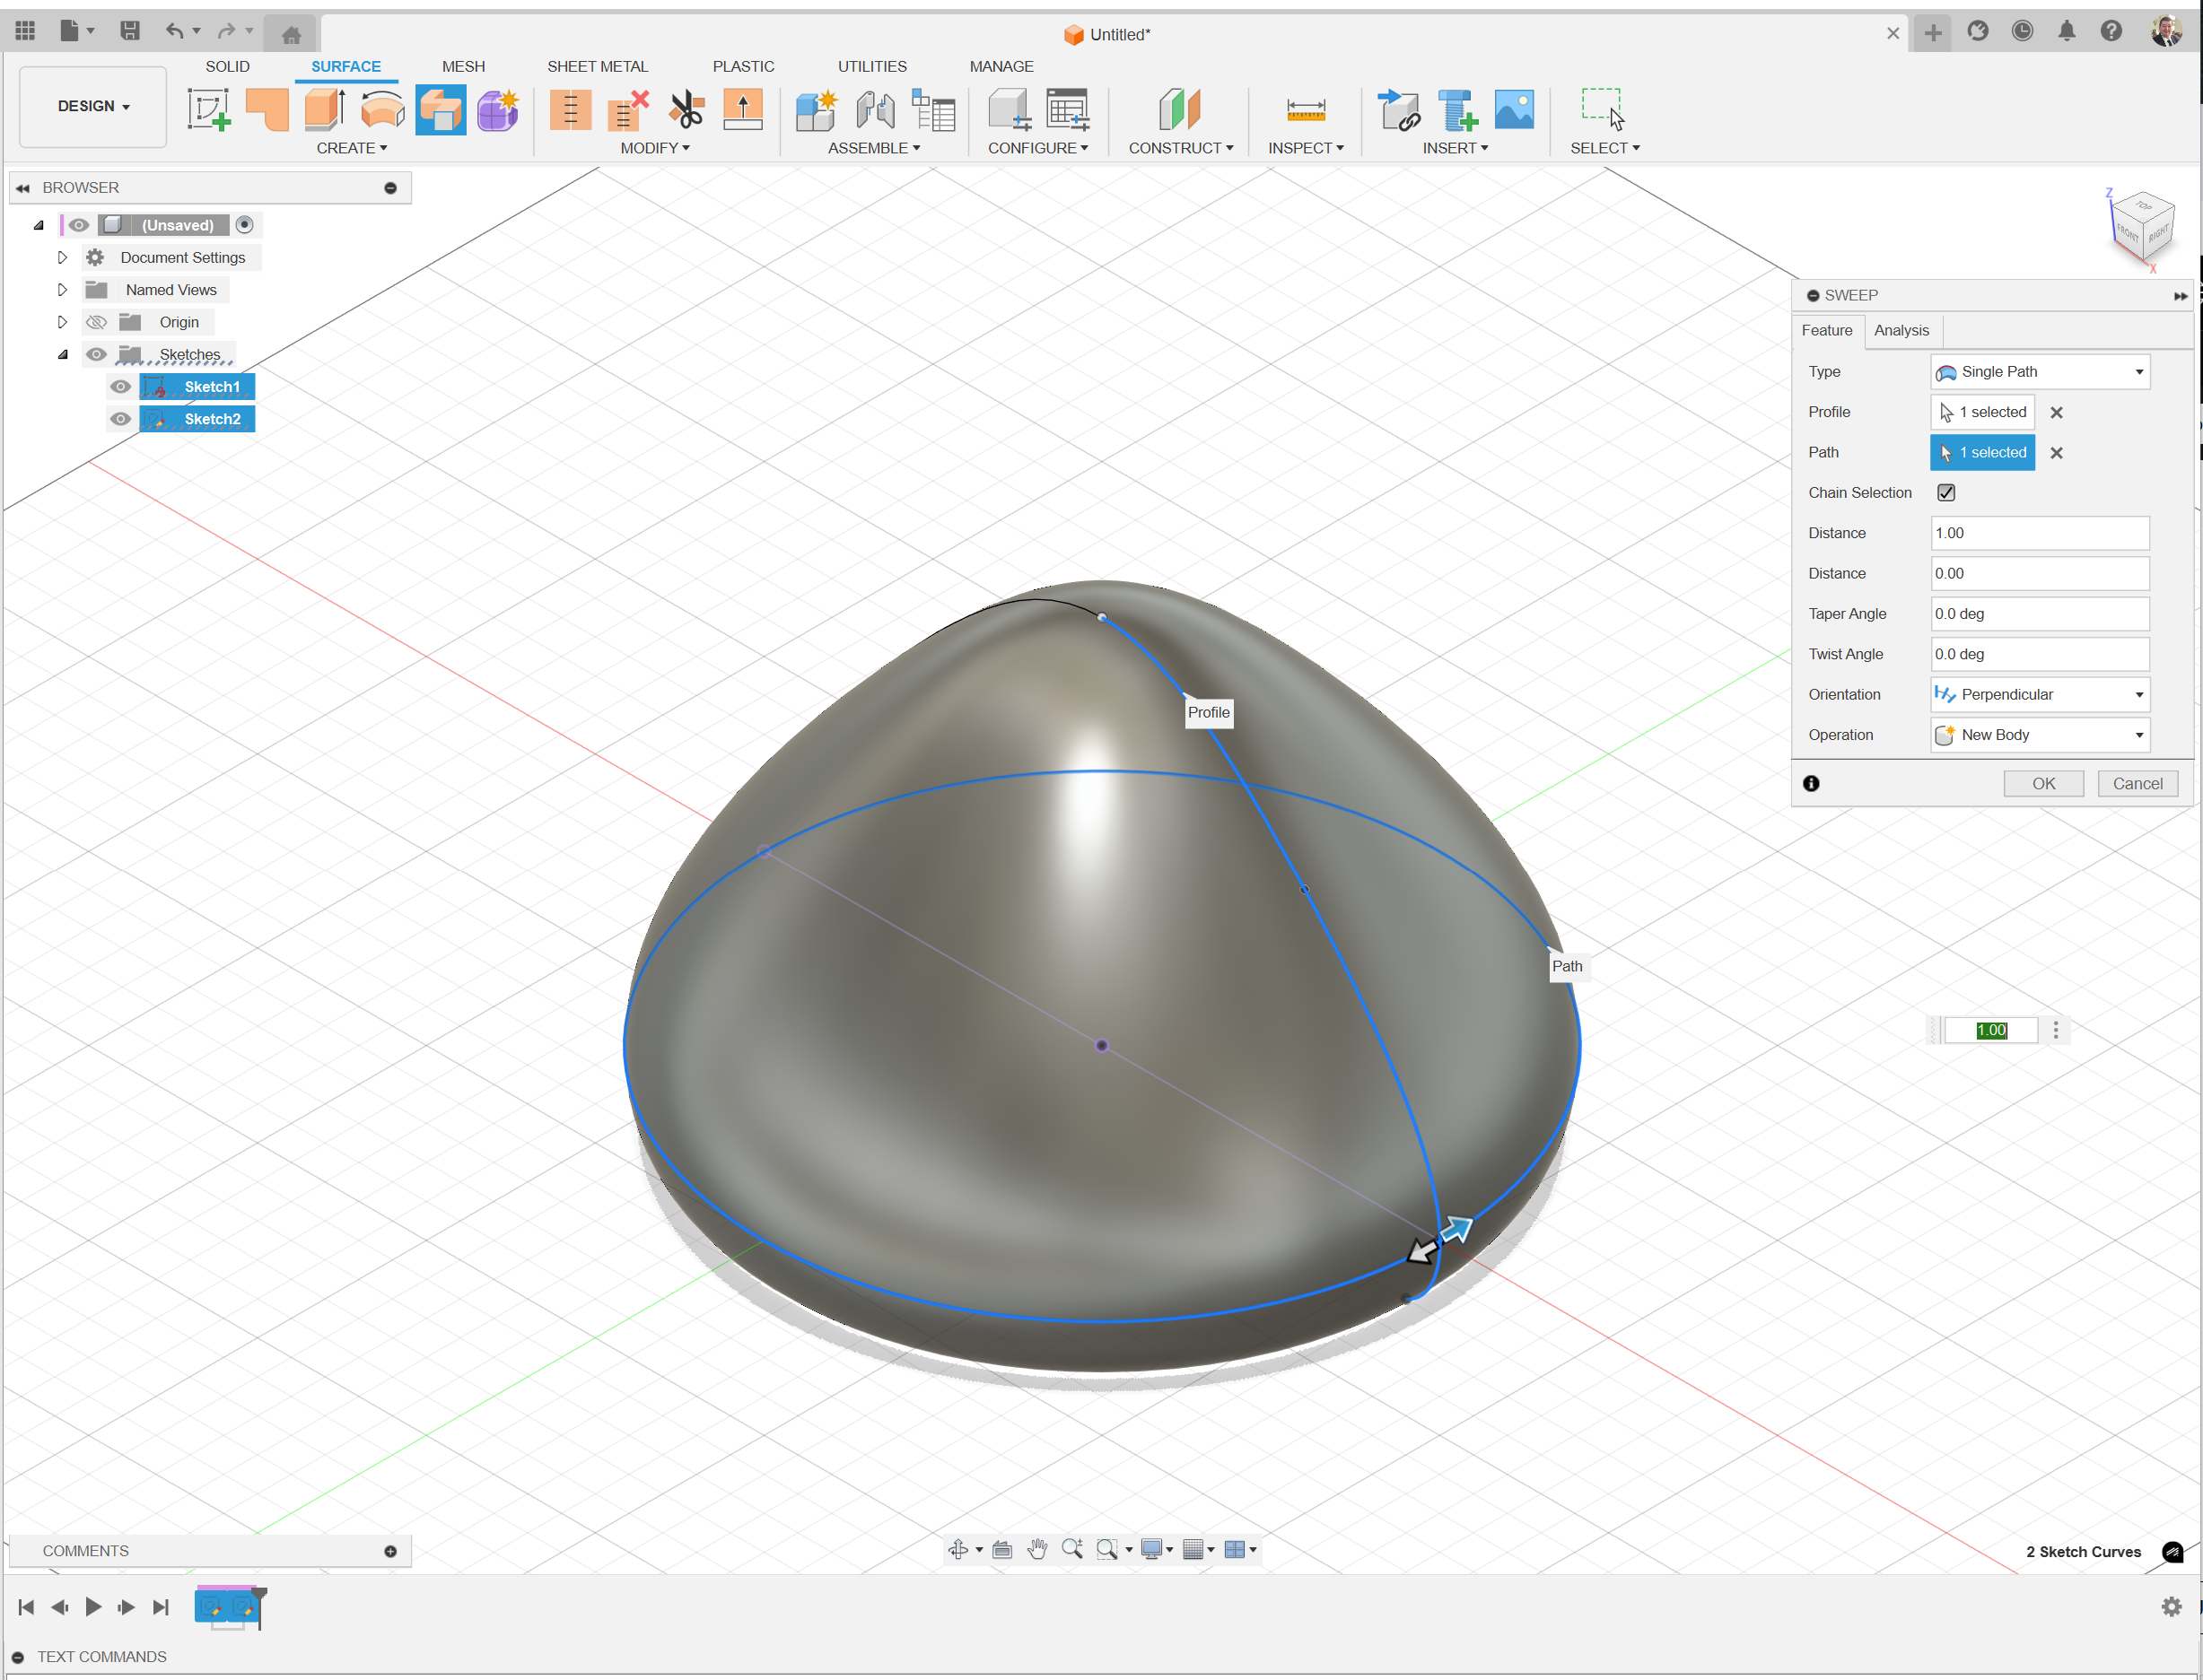Edit the Taper Angle input field
This screenshot has height=1680, width=2203.
(x=2040, y=613)
